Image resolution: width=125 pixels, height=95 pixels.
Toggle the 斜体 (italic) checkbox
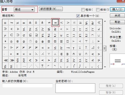point(98,10)
